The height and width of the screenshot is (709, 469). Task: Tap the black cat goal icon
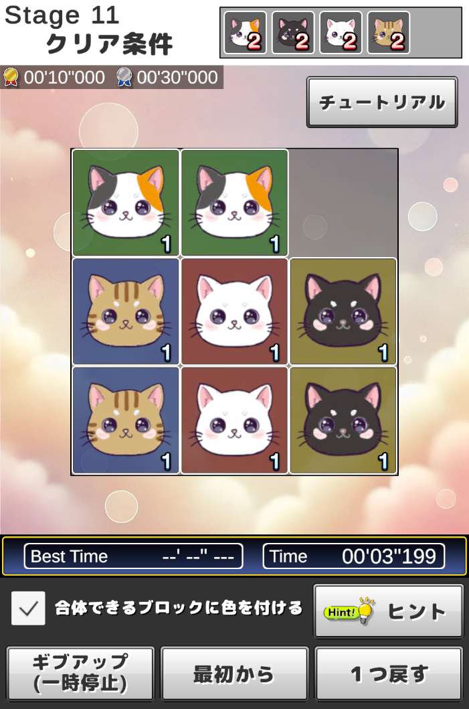293,33
